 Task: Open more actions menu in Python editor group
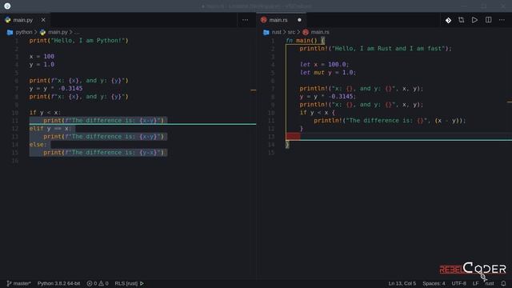(x=246, y=20)
